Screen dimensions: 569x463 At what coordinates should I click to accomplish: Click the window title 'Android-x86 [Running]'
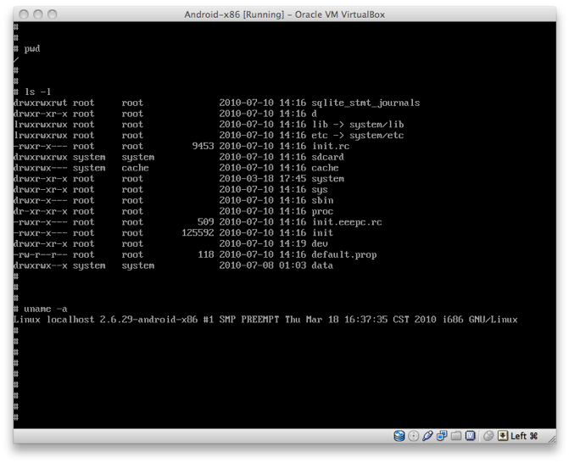(x=234, y=14)
